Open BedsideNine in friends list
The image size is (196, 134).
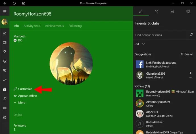(x=164, y=124)
